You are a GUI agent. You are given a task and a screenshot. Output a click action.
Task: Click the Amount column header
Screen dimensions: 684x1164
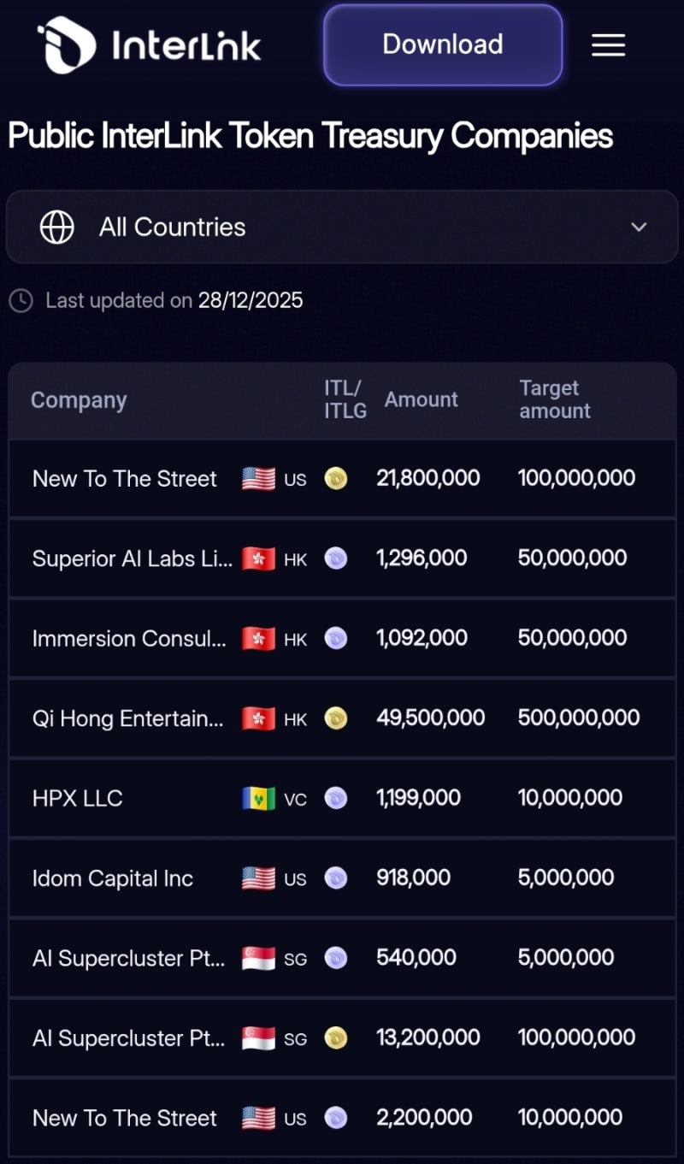(421, 399)
